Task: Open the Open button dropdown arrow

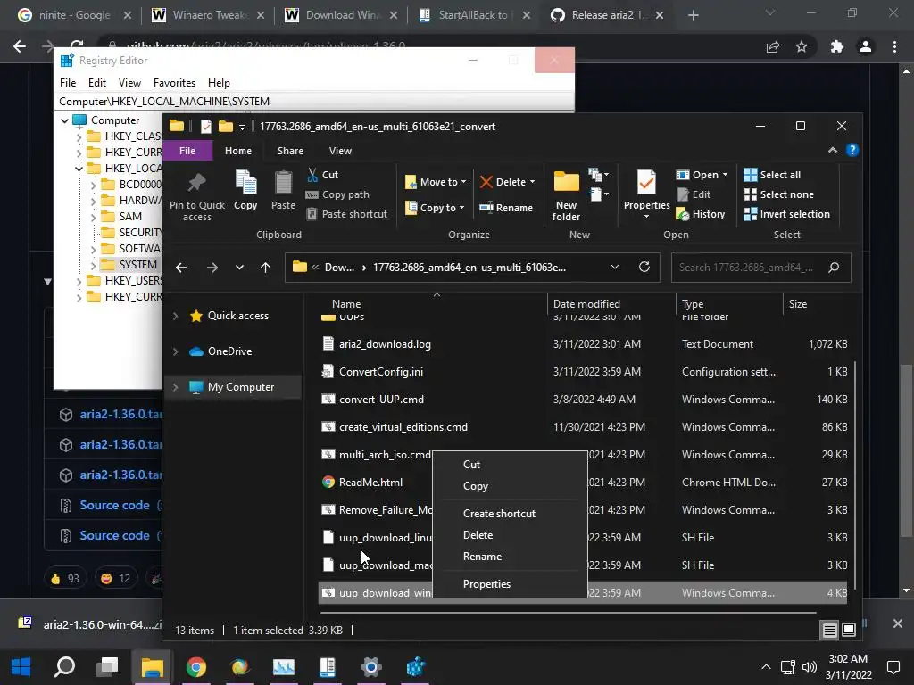Action: click(725, 175)
